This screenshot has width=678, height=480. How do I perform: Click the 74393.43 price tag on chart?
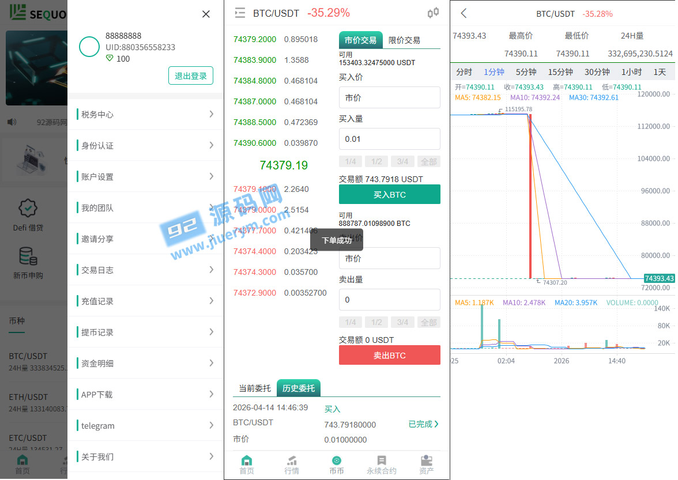point(660,278)
